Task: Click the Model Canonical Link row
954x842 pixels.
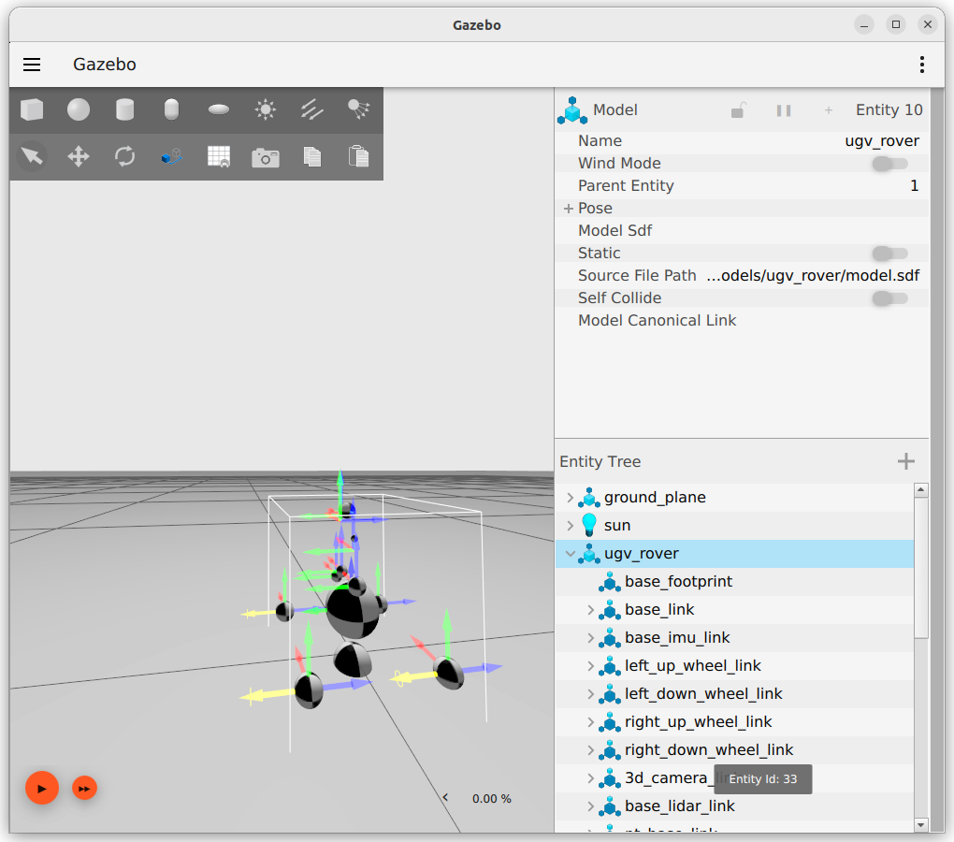Action: point(743,321)
